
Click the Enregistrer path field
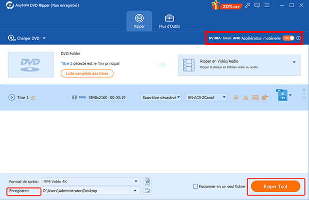coord(86,191)
